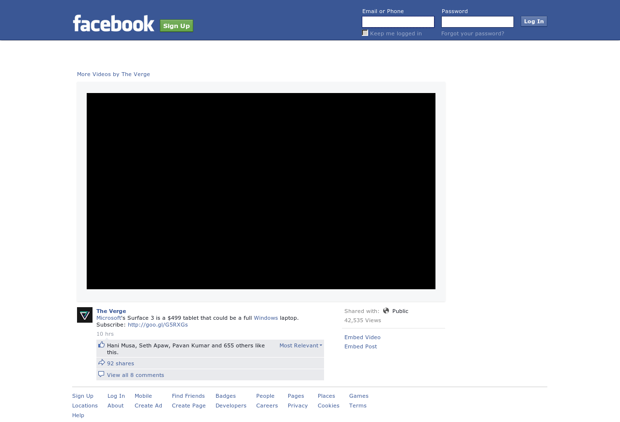Focus the Password field
The width and height of the screenshot is (620, 422).
[x=478, y=22]
